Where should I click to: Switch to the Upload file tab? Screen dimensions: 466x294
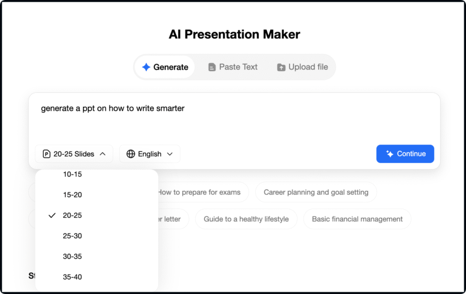(303, 67)
